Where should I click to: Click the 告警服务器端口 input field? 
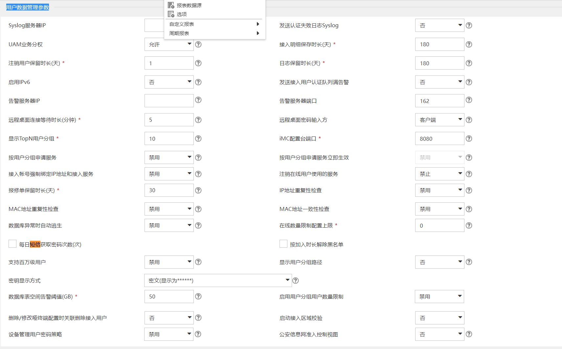click(x=439, y=101)
